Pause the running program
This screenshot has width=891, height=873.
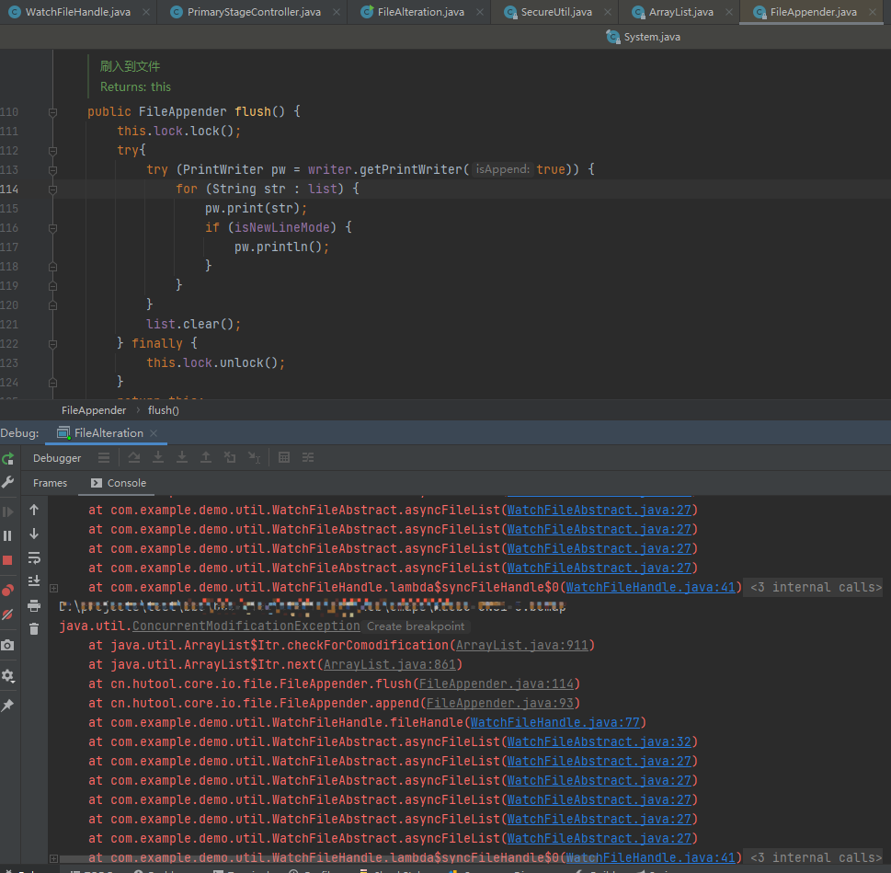8,535
